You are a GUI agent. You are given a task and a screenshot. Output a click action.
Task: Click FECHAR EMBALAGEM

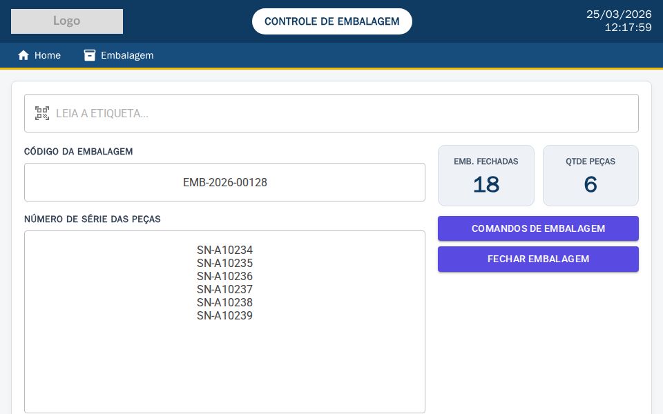coord(538,259)
